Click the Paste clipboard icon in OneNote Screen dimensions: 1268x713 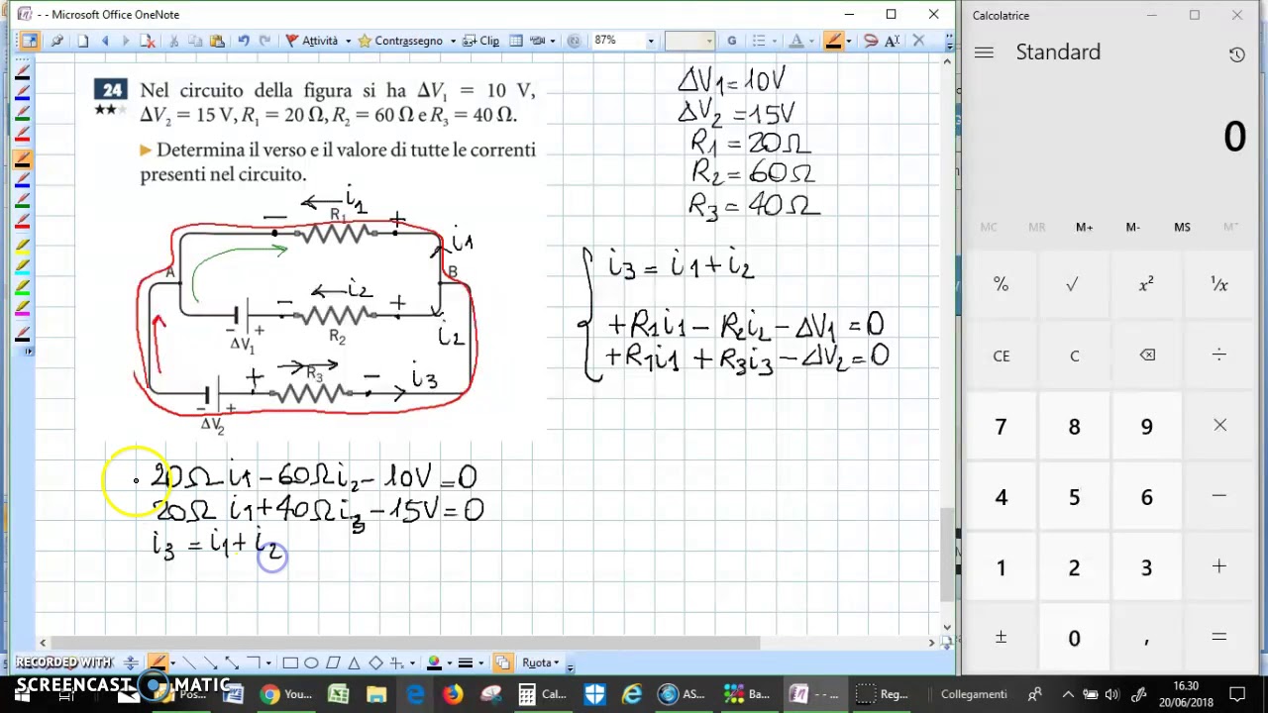(x=217, y=41)
